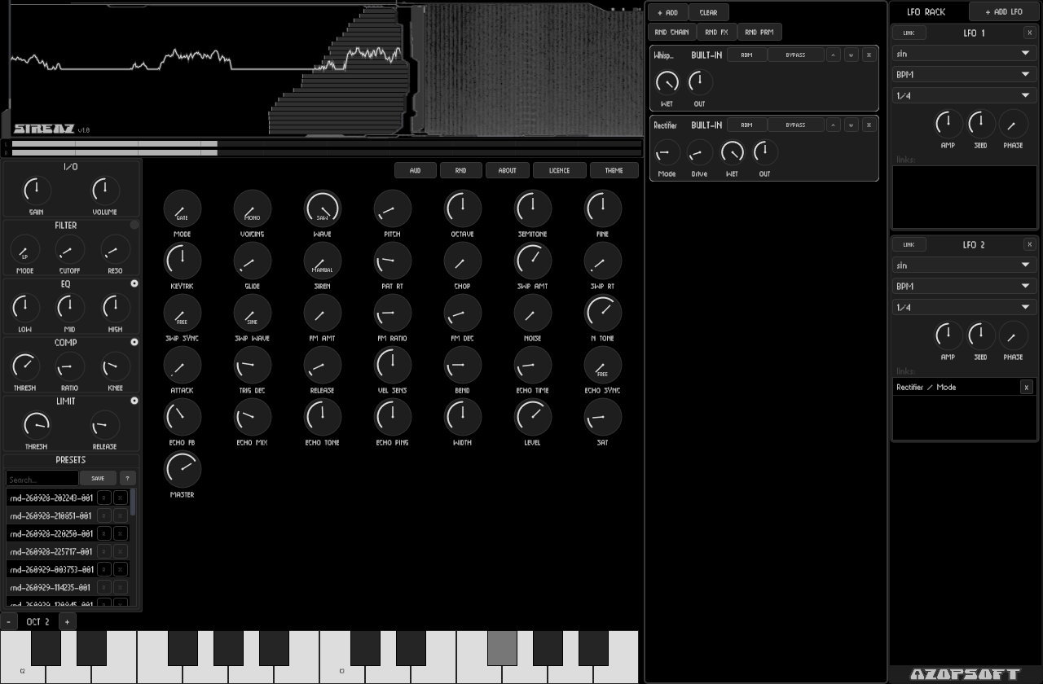Screen dimensions: 1043x684
Task: Click CLEAR in the effects rack
Action: (x=708, y=12)
